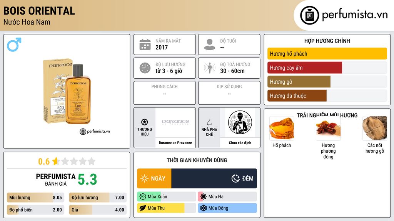This screenshot has height=221, width=394.
Task: Click the Hổ phách amber image
Action: tap(282, 128)
